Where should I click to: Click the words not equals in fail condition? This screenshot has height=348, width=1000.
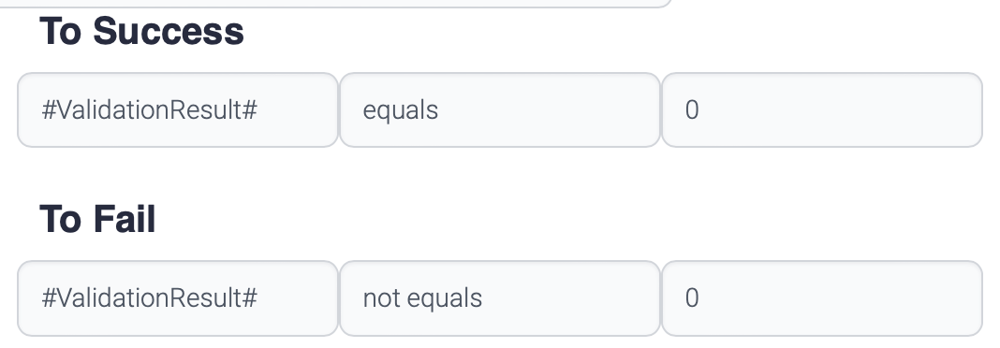(x=422, y=298)
